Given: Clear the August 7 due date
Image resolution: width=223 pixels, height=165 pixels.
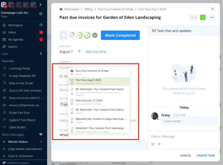Looking at the screenshot, I should coord(79,51).
